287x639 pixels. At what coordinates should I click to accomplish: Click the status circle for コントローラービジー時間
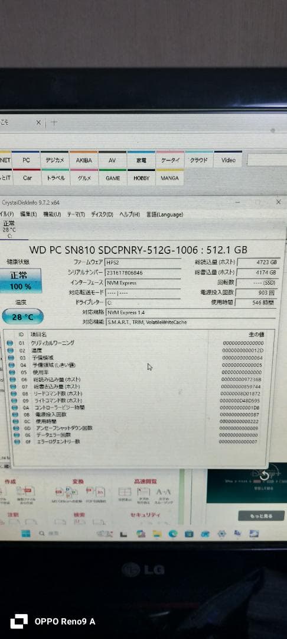tap(14, 408)
